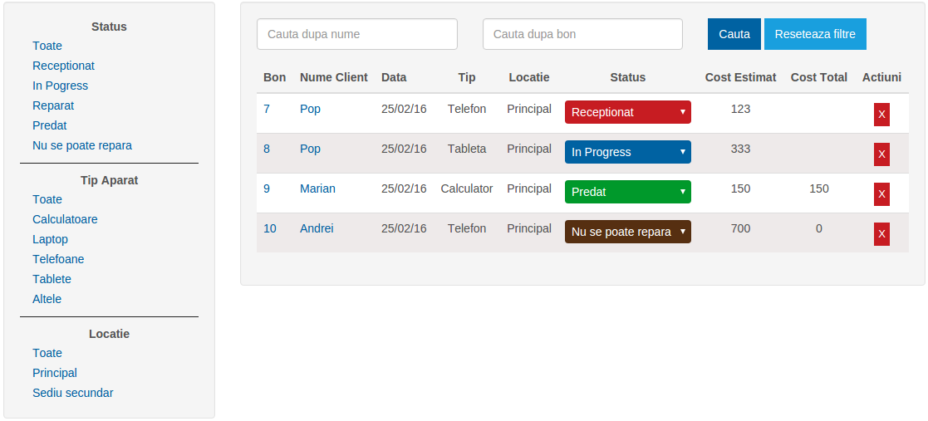Filter status by Reparat
928x421 pixels.
click(53, 105)
